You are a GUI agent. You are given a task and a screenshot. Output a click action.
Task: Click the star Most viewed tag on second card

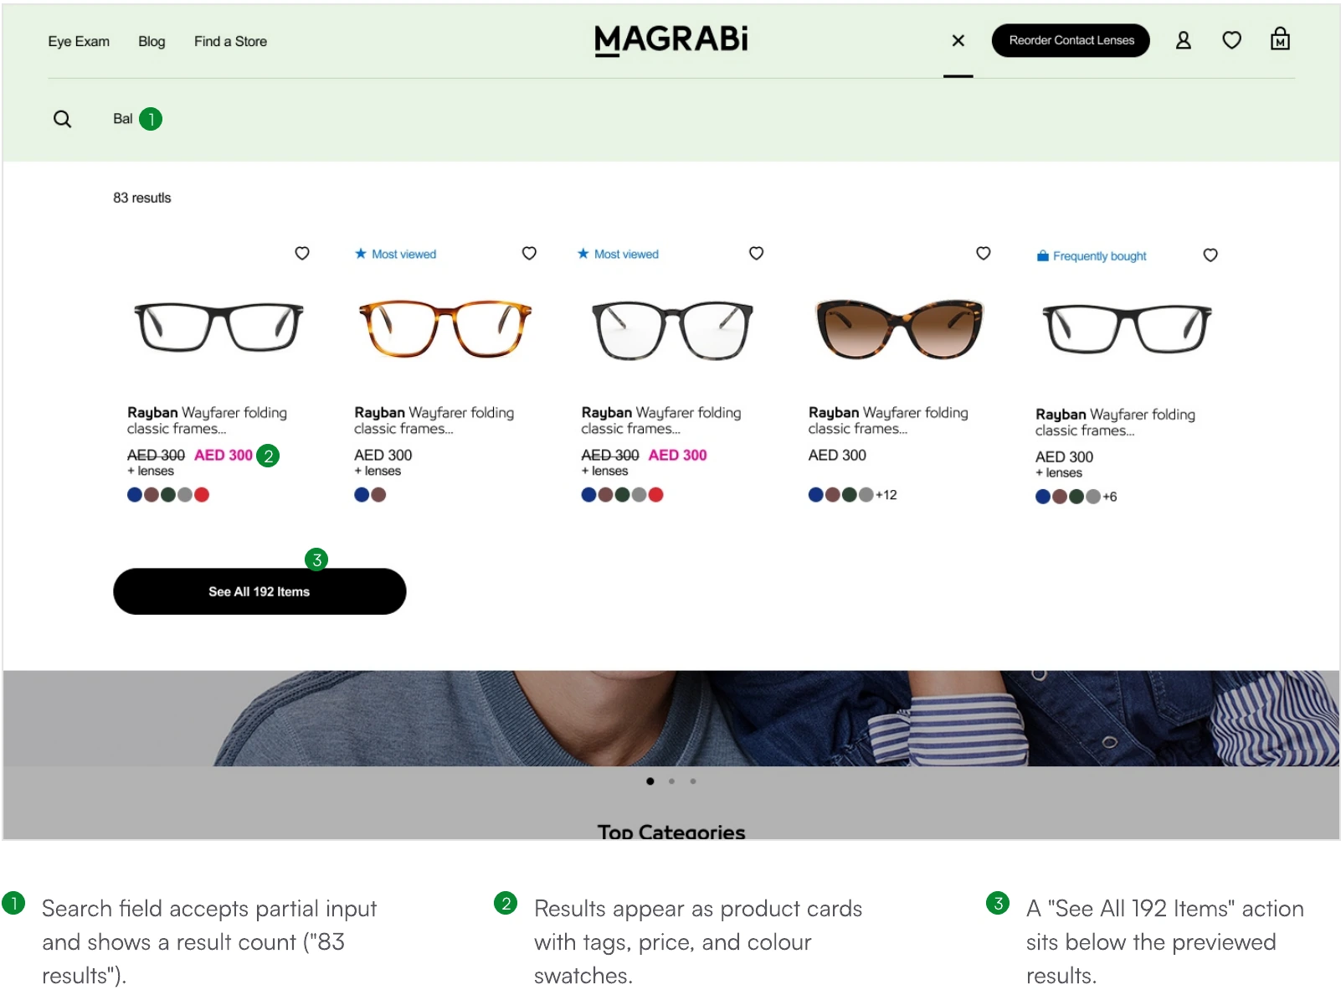tap(395, 254)
